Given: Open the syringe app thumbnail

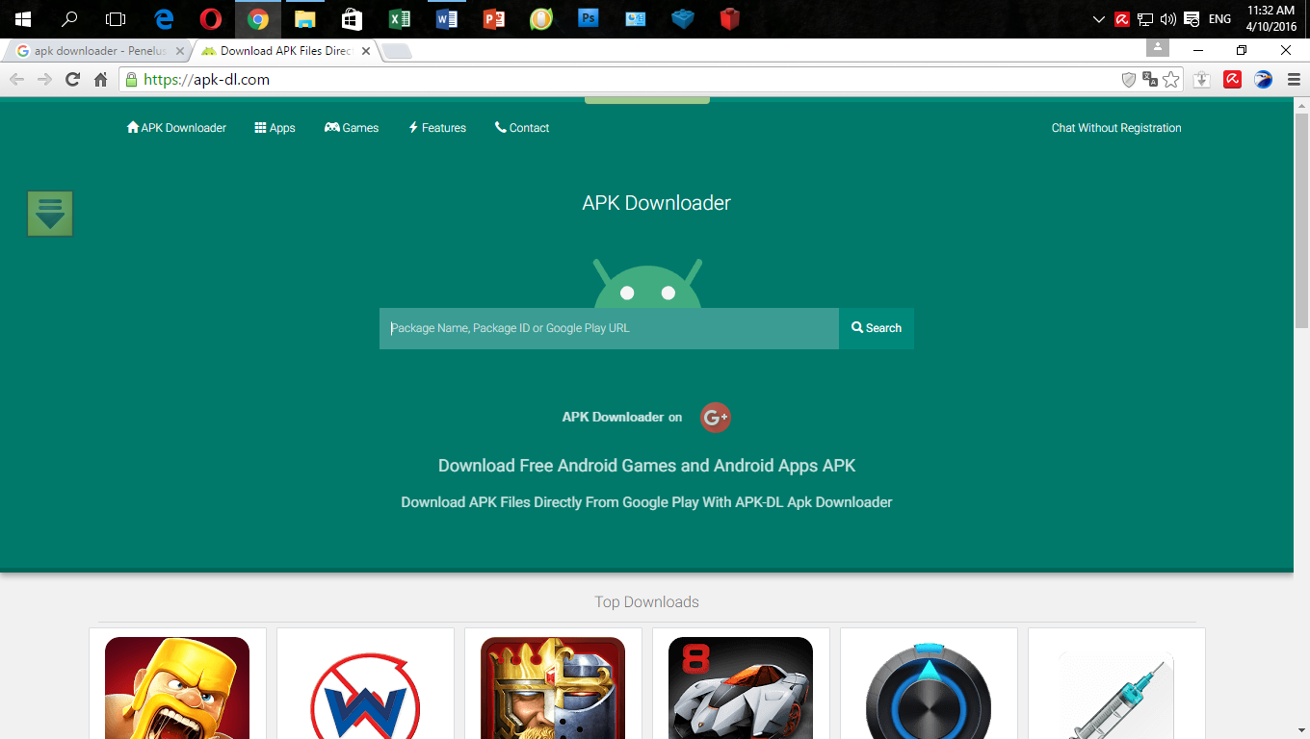Looking at the screenshot, I should [x=1116, y=695].
